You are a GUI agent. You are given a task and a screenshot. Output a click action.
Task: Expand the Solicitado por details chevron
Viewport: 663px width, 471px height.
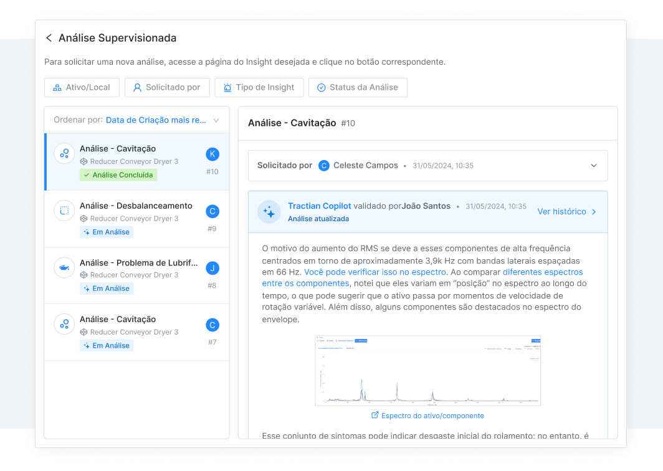pos(594,166)
